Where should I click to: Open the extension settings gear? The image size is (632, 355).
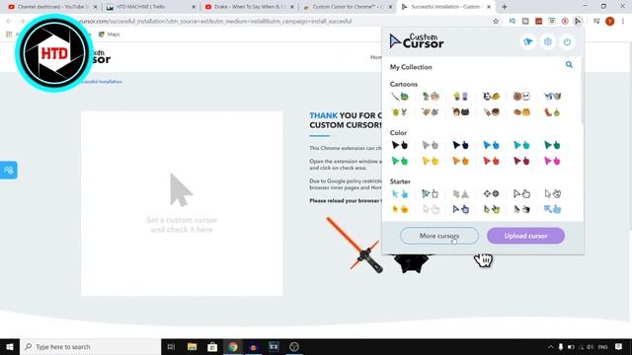coord(547,41)
